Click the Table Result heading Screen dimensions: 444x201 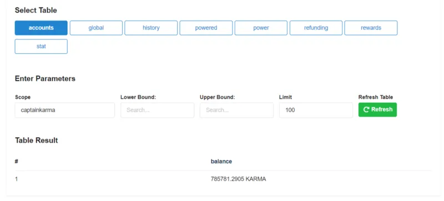[x=36, y=140]
